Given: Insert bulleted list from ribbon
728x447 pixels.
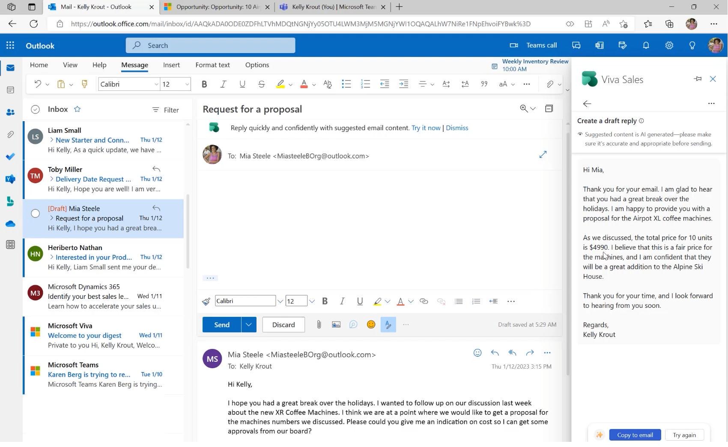Looking at the screenshot, I should [346, 84].
